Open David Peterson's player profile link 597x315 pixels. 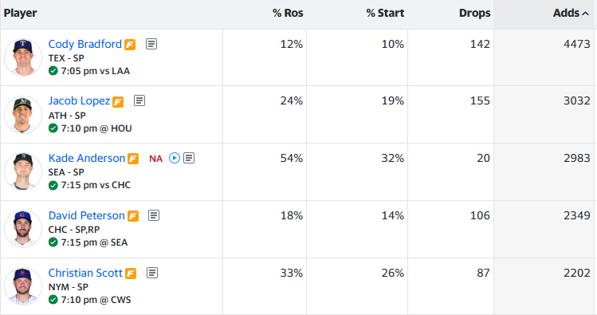coord(86,215)
